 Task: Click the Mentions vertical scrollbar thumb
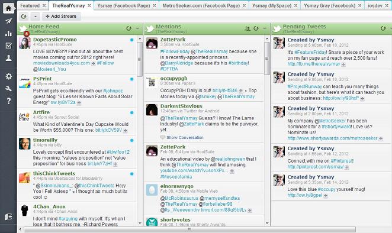266,58
